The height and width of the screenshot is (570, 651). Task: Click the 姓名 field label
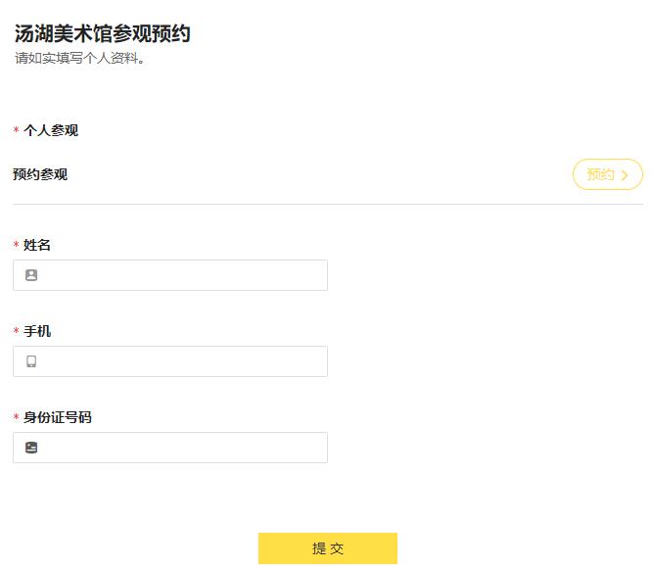[x=37, y=245]
